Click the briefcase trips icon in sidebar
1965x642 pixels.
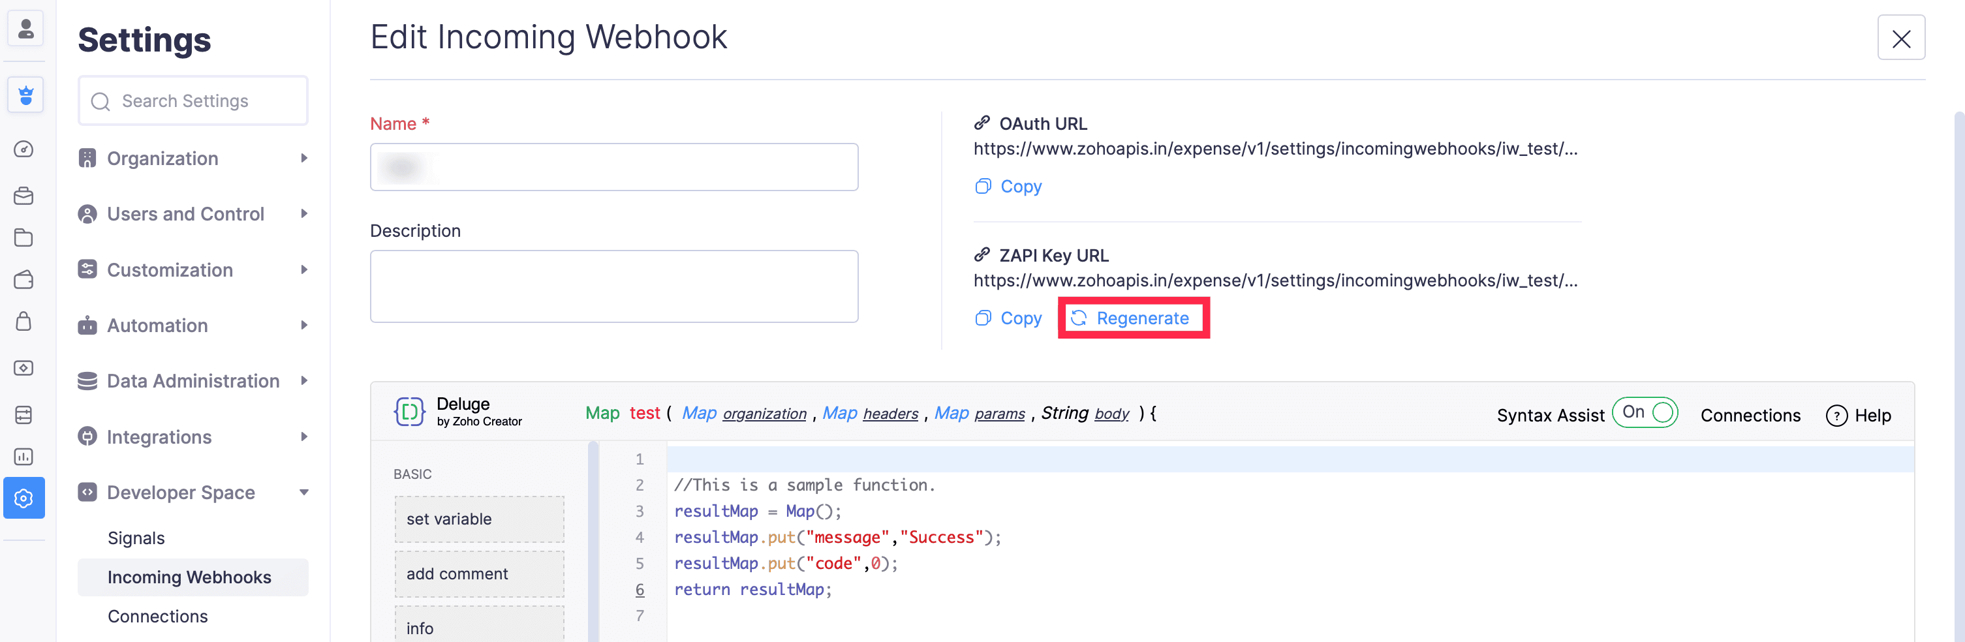tap(23, 196)
